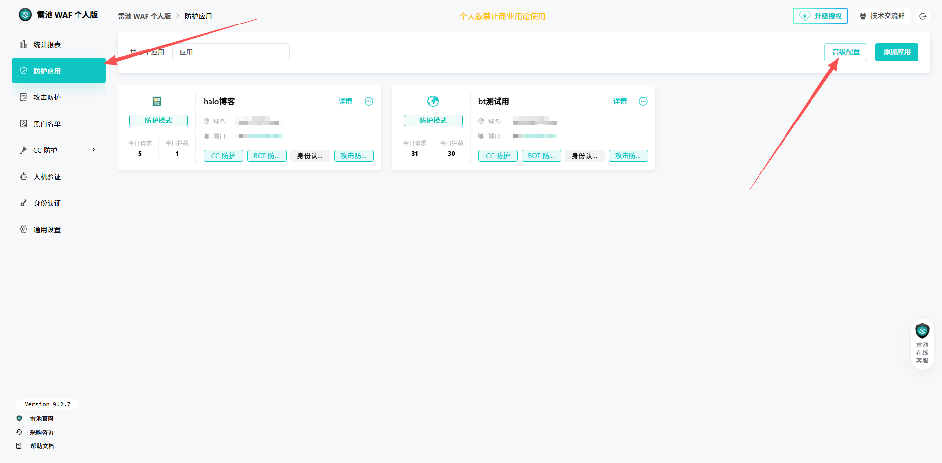Screen dimensions: 942x463
Task: Navigate to 攻击防护 sidebar item
Action: click(47, 97)
